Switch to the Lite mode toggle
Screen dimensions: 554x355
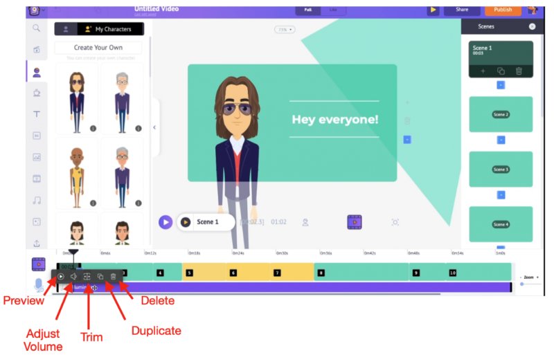tap(332, 10)
